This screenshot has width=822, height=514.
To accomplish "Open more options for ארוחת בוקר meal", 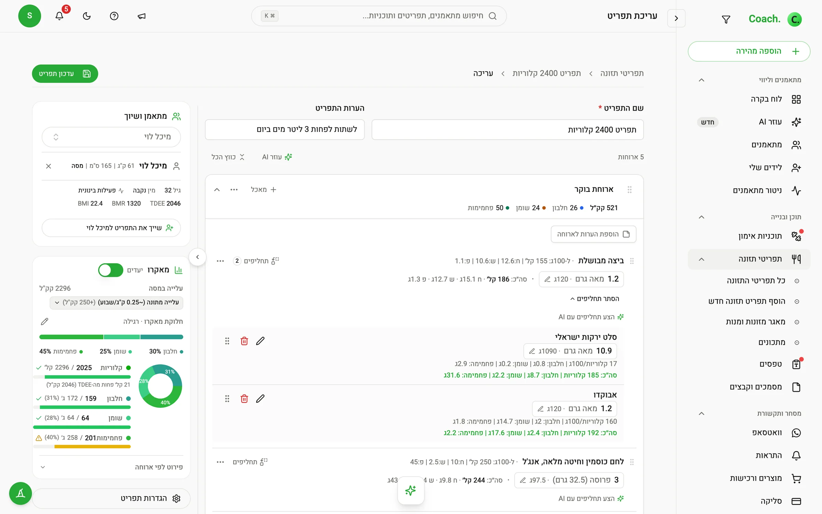I will [234, 189].
